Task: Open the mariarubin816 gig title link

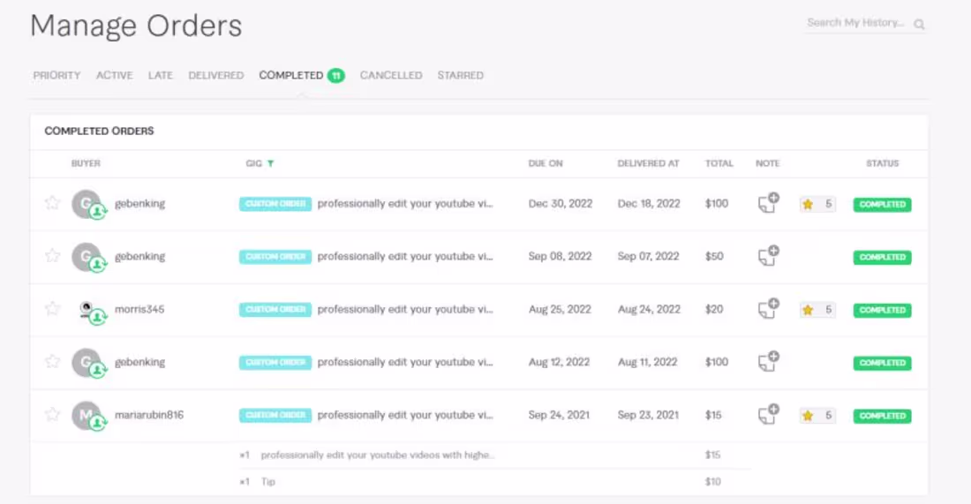Action: point(405,415)
